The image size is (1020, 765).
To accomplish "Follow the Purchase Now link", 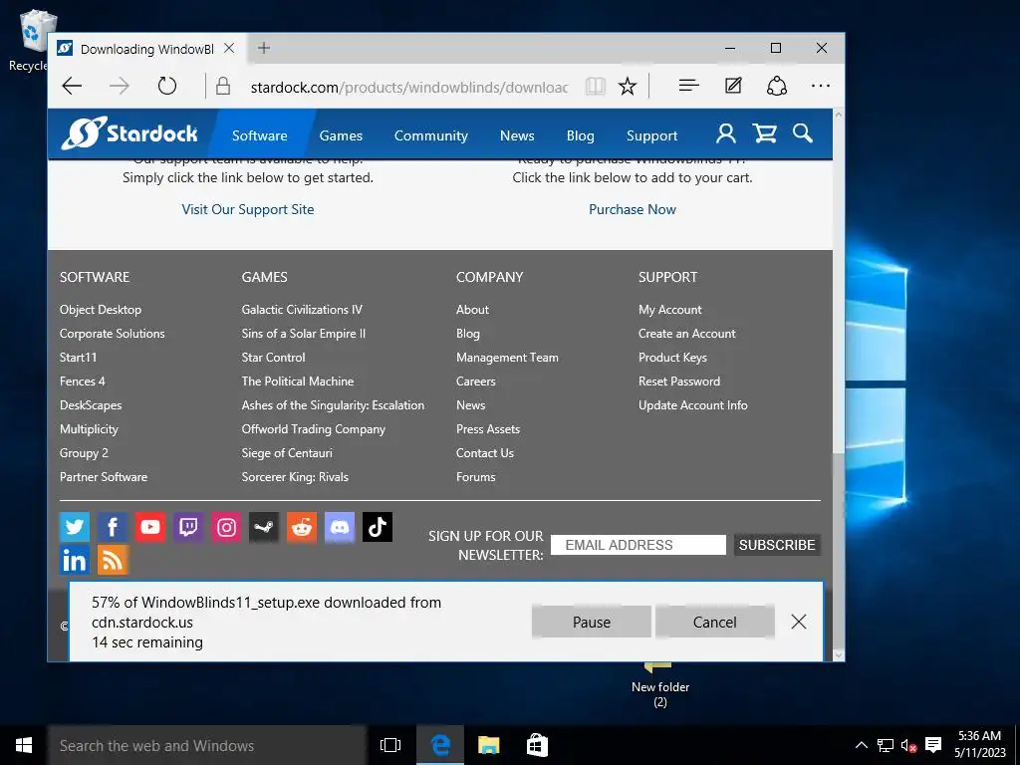I will click(x=633, y=209).
